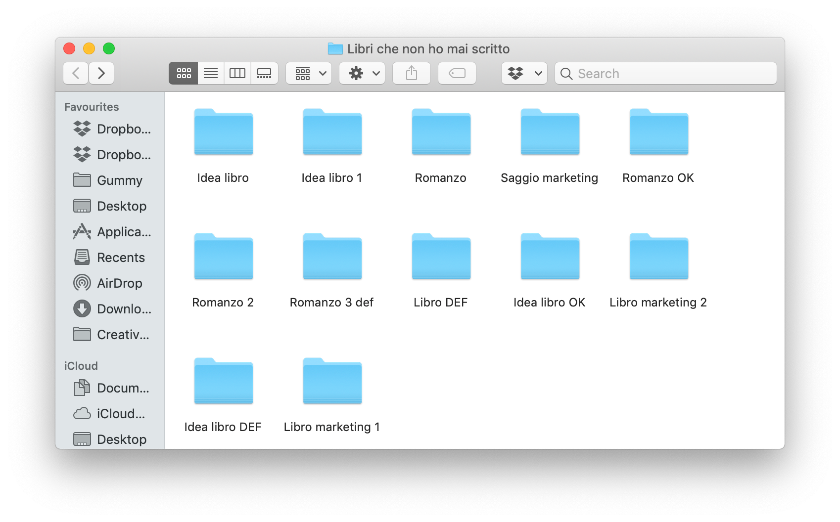Switch to column view
Image resolution: width=840 pixels, height=522 pixels.
tap(237, 73)
